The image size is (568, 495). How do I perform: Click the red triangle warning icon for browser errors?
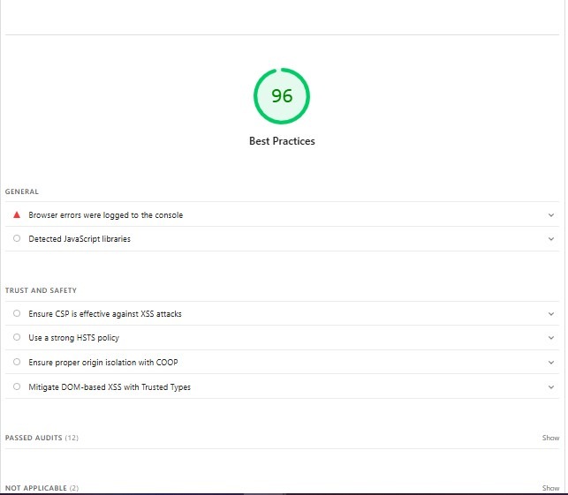[x=17, y=214]
